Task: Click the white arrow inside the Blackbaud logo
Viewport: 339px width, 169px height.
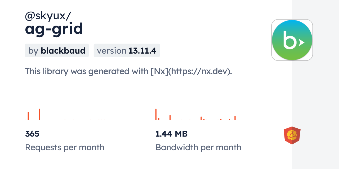Action: point(301,42)
